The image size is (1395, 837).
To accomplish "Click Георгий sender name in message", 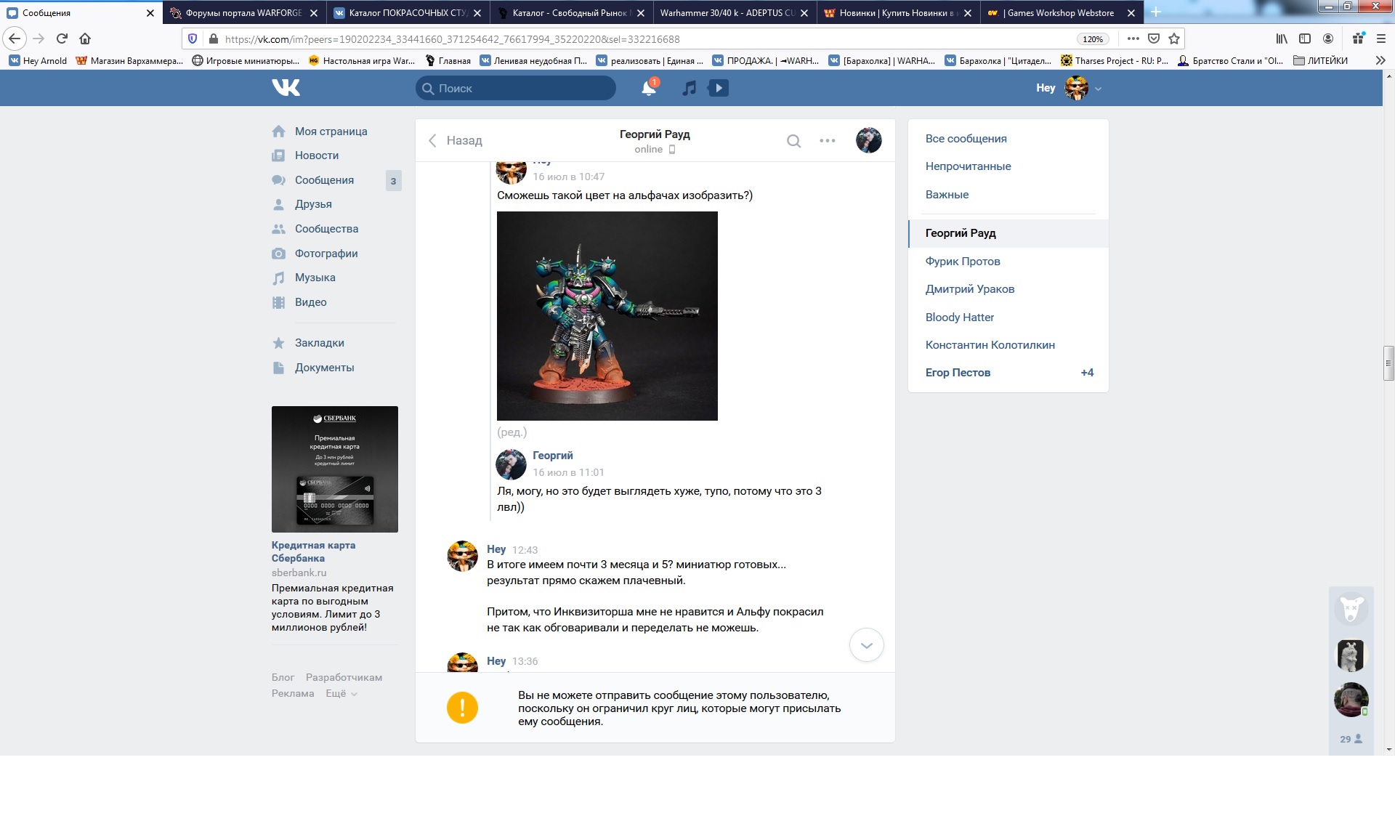I will 553,456.
